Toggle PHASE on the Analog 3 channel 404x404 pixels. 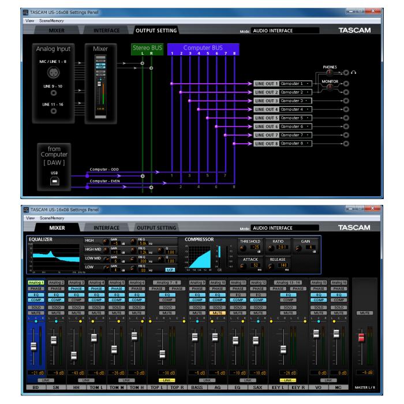pos(76,289)
